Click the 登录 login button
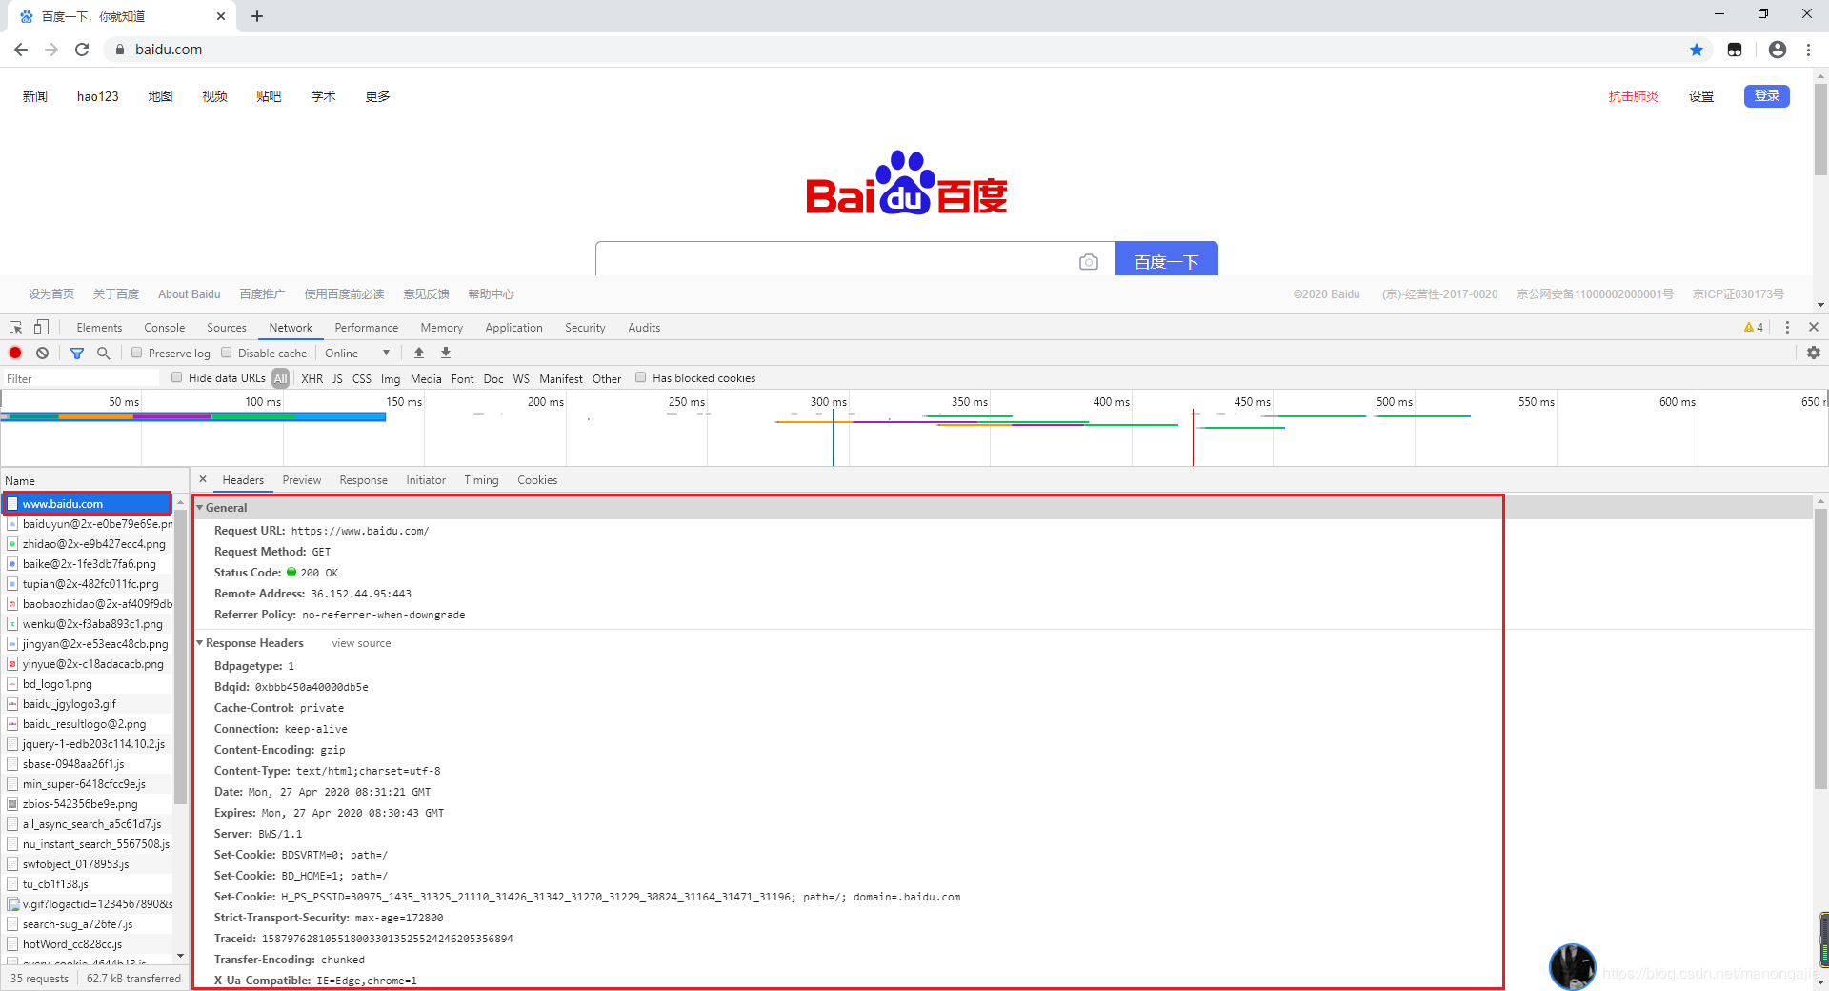This screenshot has width=1829, height=991. pos(1767,95)
